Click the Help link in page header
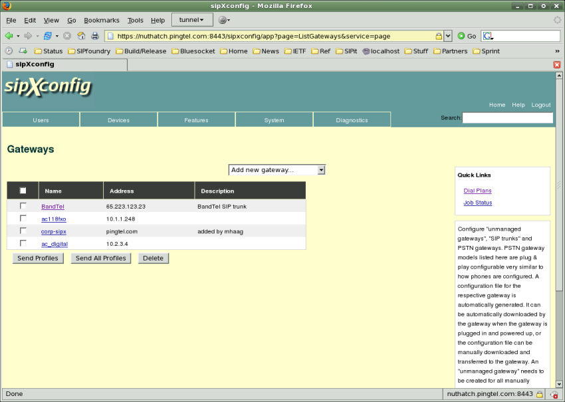 [x=518, y=105]
